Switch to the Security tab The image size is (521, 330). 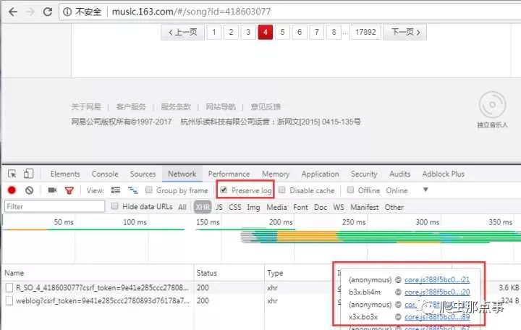click(x=364, y=174)
